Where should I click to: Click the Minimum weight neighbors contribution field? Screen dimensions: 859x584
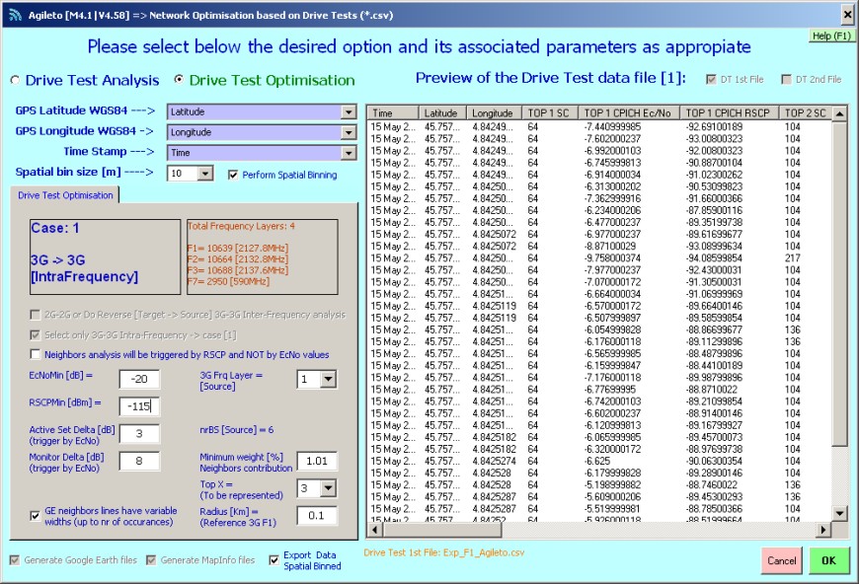click(x=317, y=461)
